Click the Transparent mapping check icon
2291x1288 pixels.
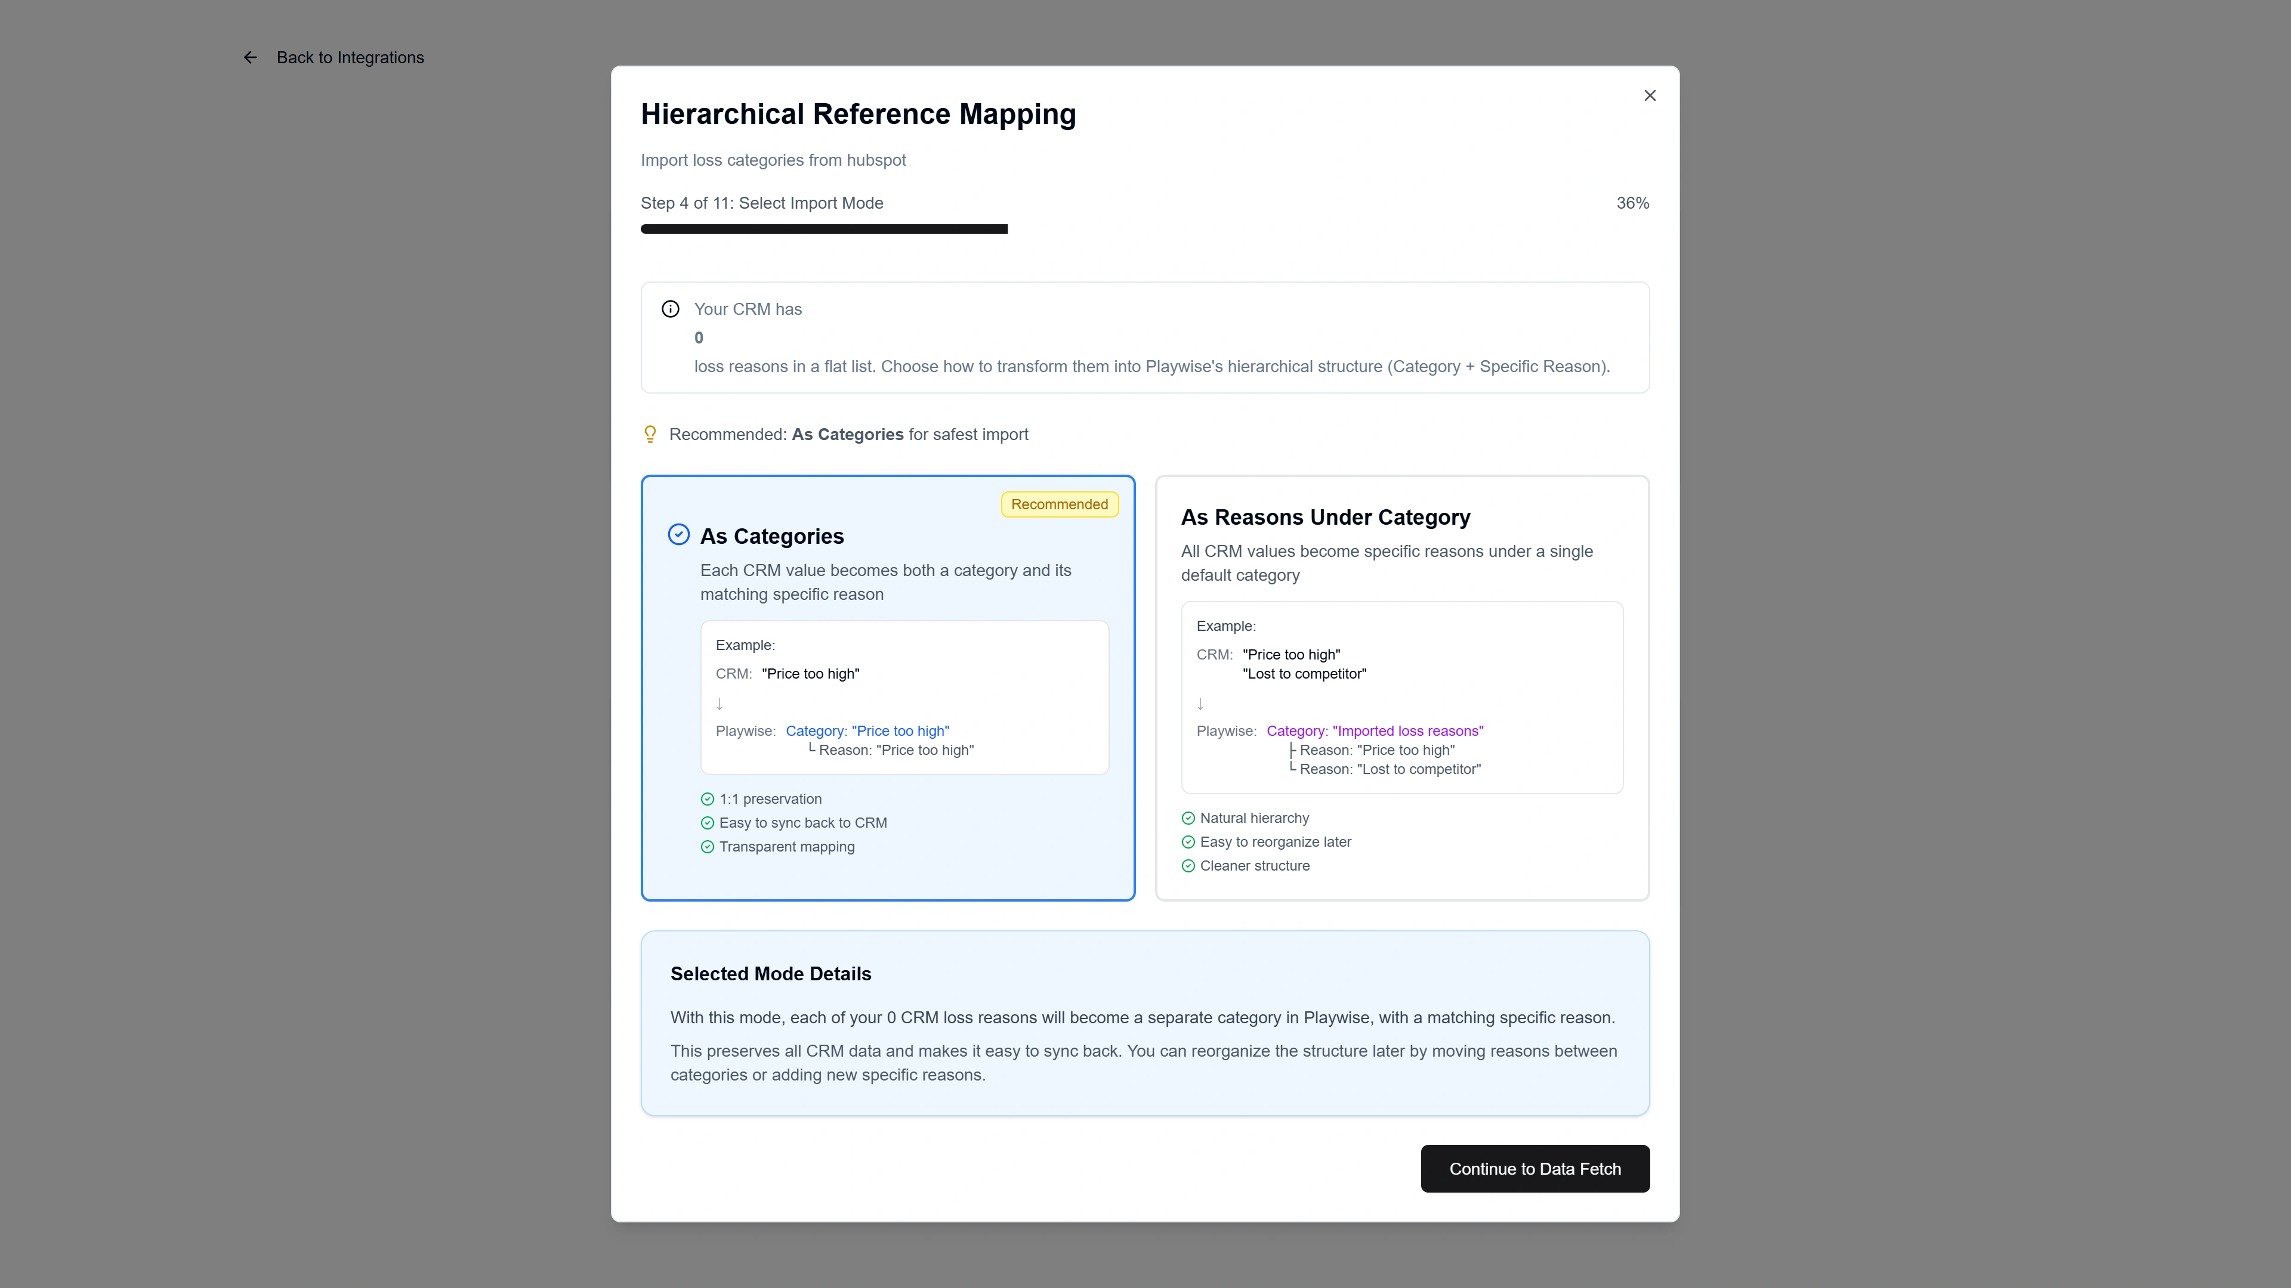click(707, 847)
